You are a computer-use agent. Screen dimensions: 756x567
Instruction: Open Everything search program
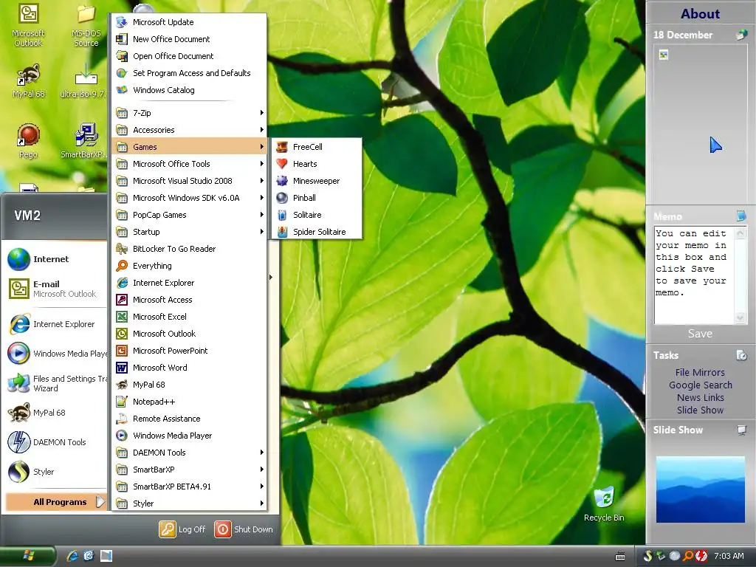pos(190,266)
